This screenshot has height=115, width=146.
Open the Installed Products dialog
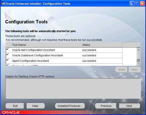[70, 106]
